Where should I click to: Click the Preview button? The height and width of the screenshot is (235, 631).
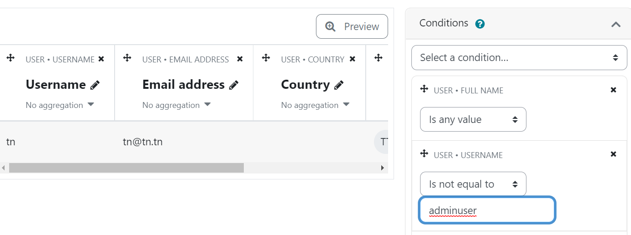click(x=352, y=26)
